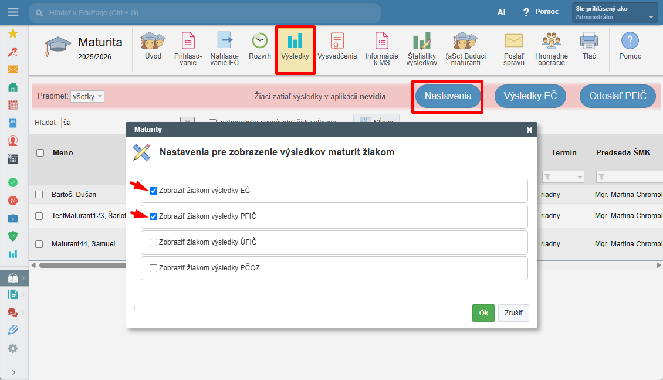663x380 pixels.
Task: Focus the Hľadať v EduPage search box
Action: [205, 13]
